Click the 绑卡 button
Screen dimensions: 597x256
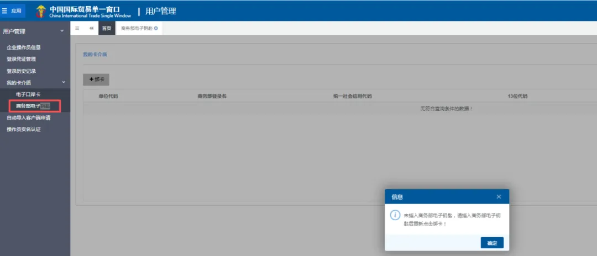click(x=96, y=79)
